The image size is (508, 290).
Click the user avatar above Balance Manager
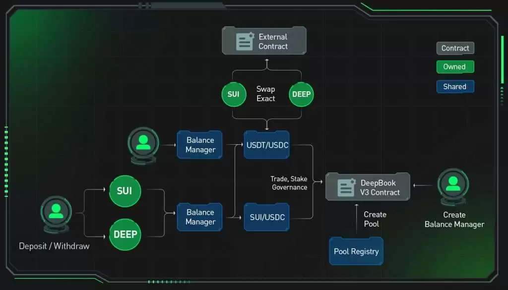coord(143,144)
